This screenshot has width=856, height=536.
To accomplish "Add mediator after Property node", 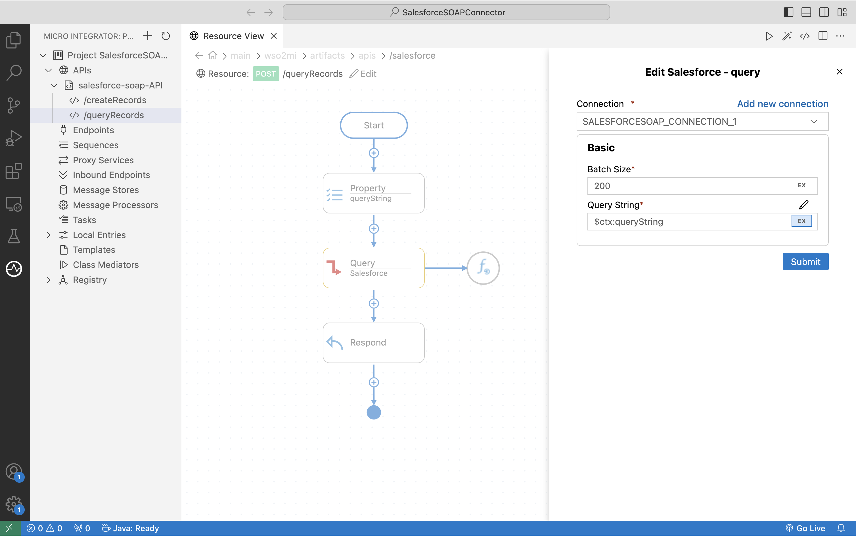I will [x=374, y=229].
